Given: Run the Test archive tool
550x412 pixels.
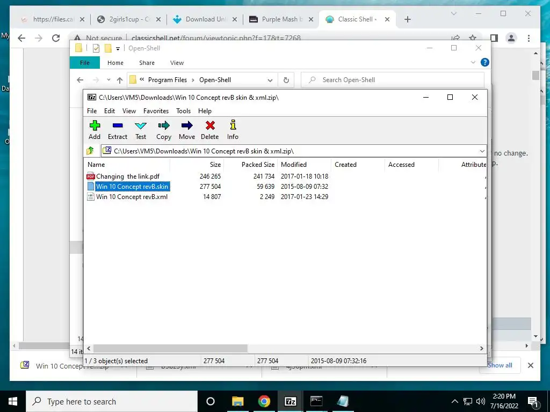Looking at the screenshot, I should click(x=141, y=130).
